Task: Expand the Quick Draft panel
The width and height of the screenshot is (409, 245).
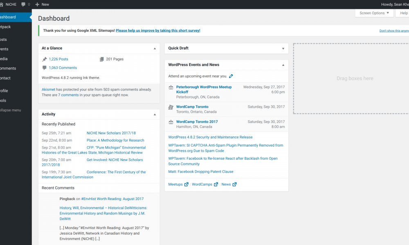Action: (x=283, y=48)
